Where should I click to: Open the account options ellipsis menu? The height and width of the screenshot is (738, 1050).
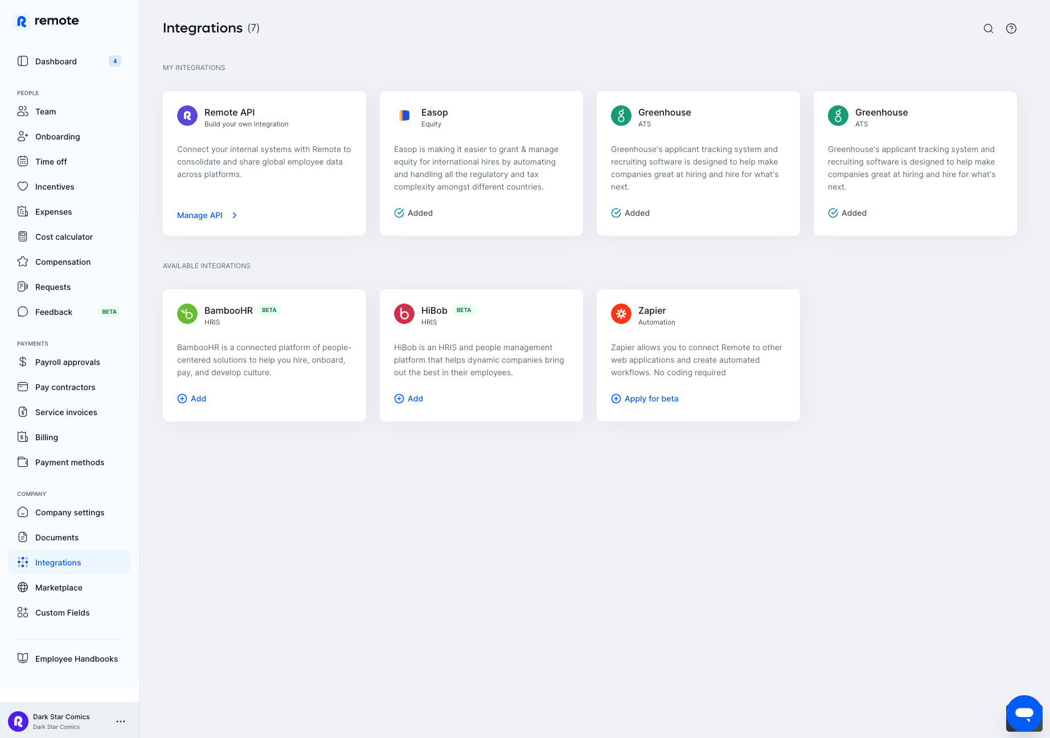point(121,721)
